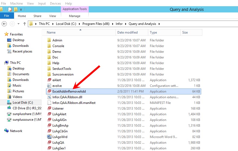
Task: Select the Infor.QAA.Ribbon.dll.manifest file icon
Action: click(x=49, y=103)
